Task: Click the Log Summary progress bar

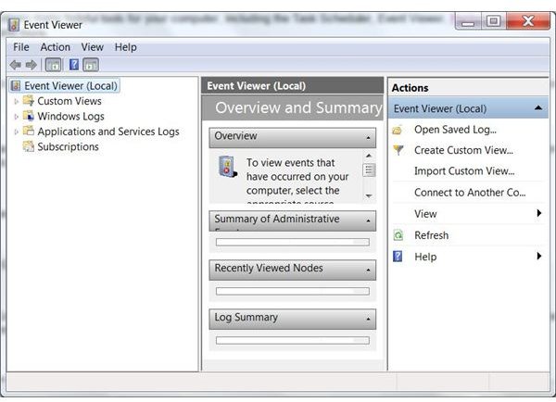Action: click(x=293, y=341)
